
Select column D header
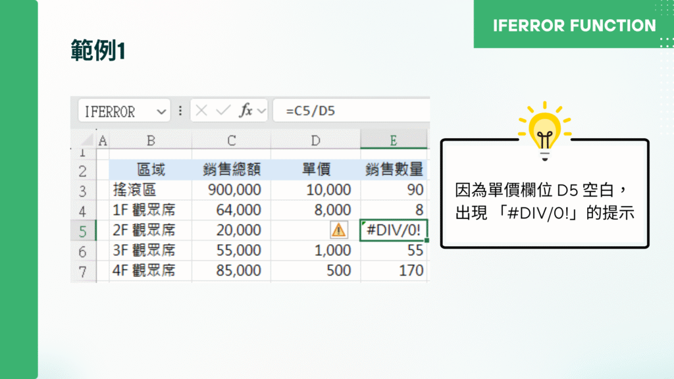point(315,140)
